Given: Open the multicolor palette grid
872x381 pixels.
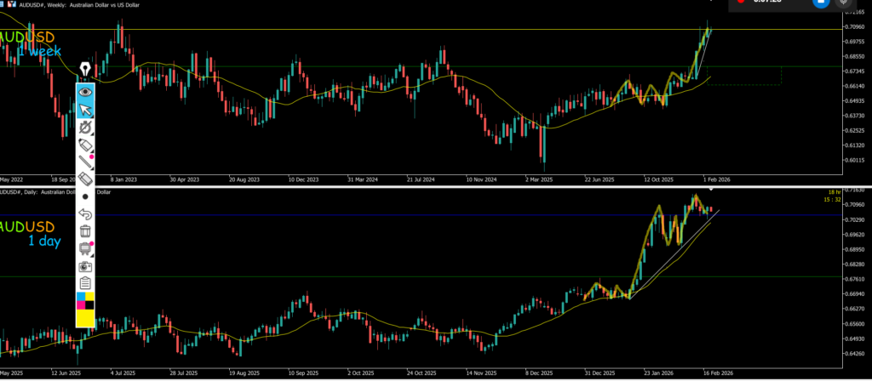Looking at the screenshot, I should pyautogui.click(x=85, y=300).
